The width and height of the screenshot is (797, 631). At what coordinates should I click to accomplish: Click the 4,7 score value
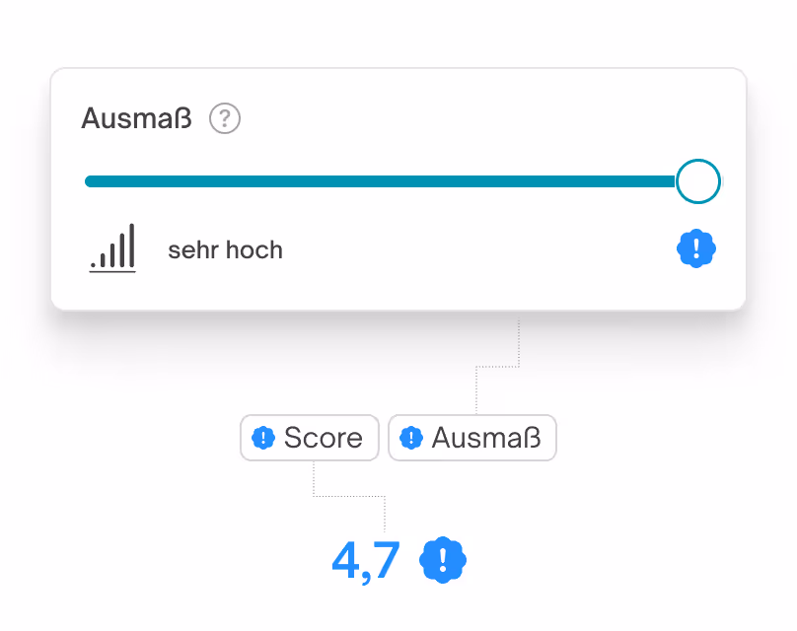pyautogui.click(x=365, y=558)
